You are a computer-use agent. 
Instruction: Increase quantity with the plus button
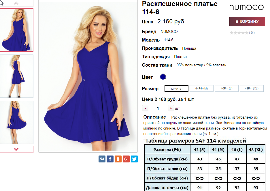pos(171,108)
